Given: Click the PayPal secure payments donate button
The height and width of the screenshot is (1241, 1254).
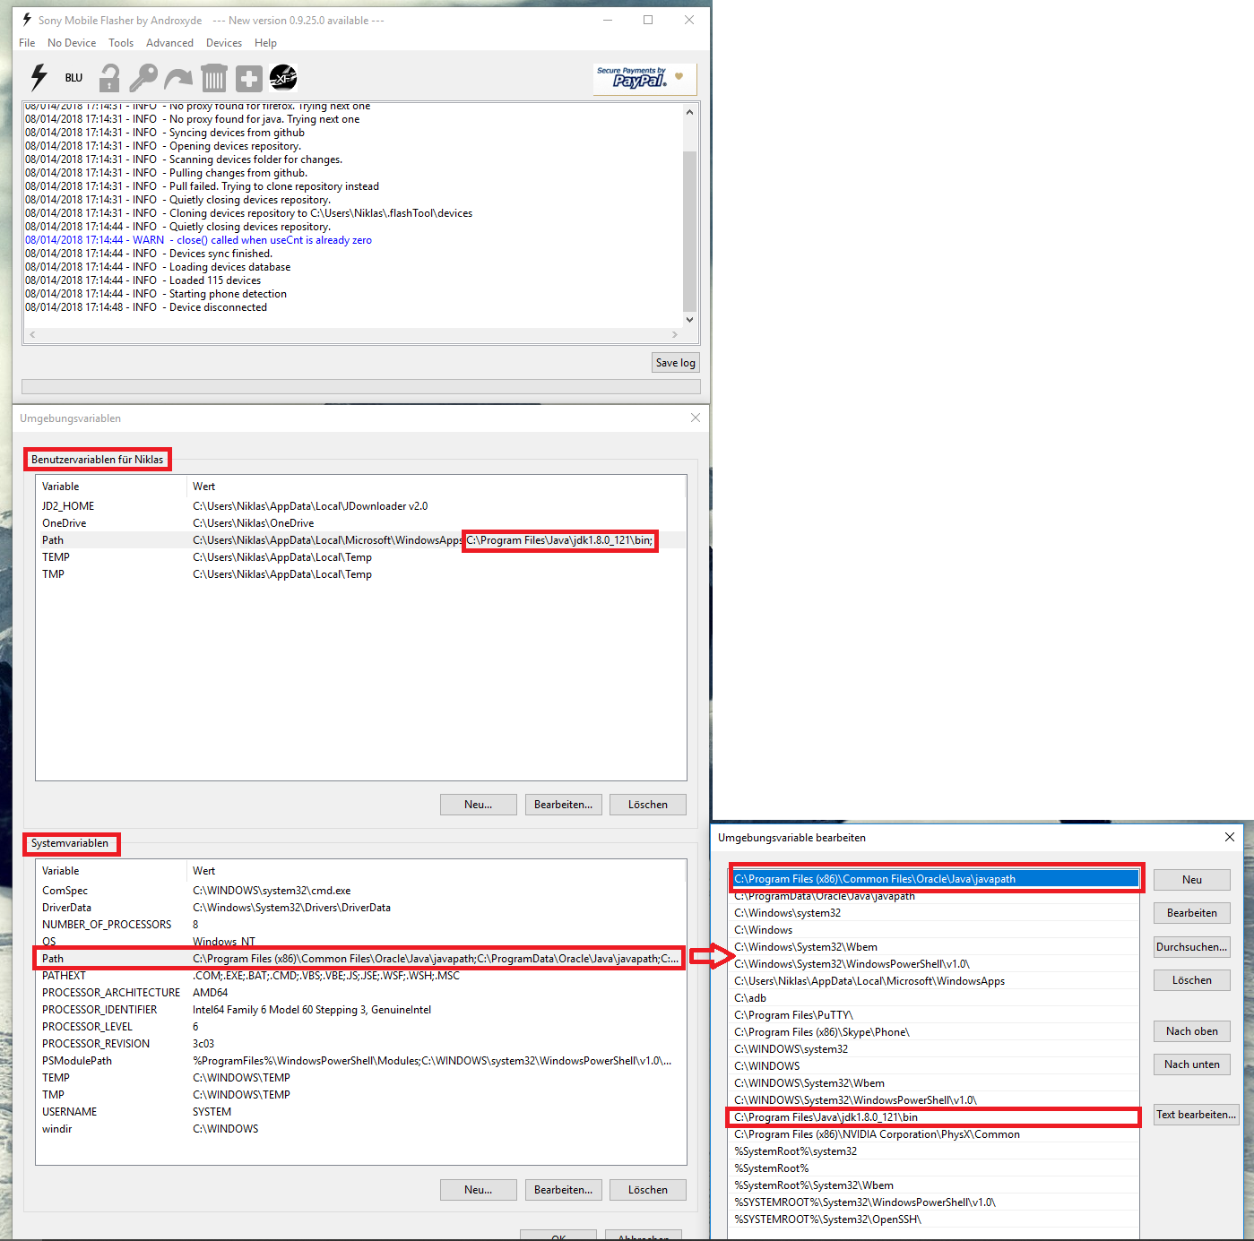Looking at the screenshot, I should coord(644,78).
